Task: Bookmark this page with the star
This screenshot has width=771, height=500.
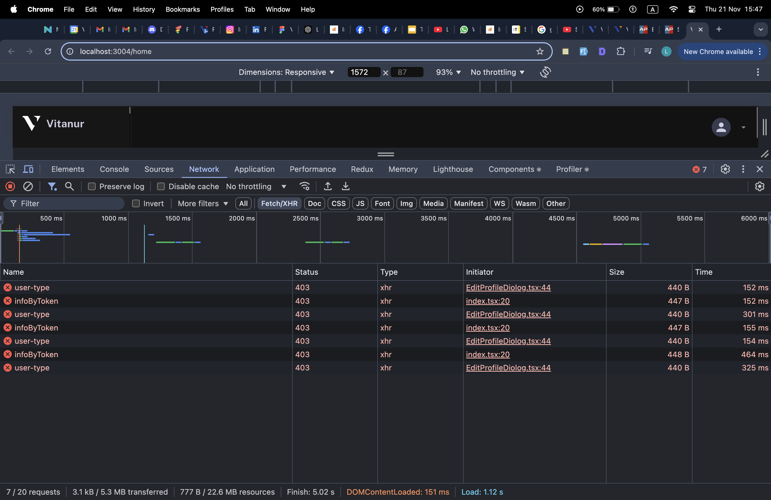Action: click(540, 51)
